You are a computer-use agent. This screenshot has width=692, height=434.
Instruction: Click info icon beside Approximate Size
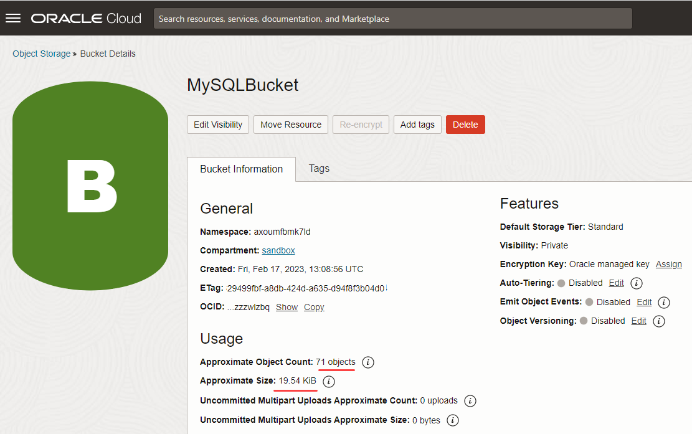pos(329,381)
